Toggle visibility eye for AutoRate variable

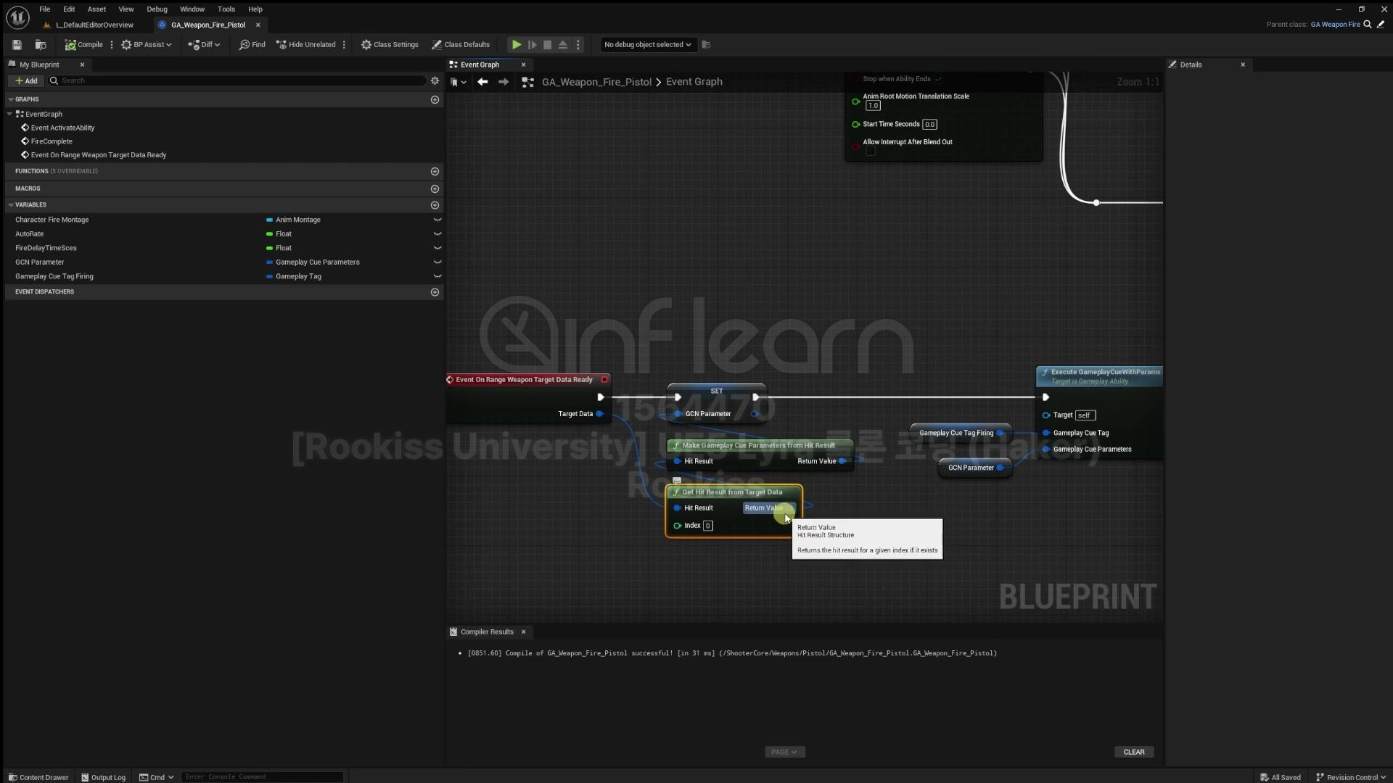437,234
